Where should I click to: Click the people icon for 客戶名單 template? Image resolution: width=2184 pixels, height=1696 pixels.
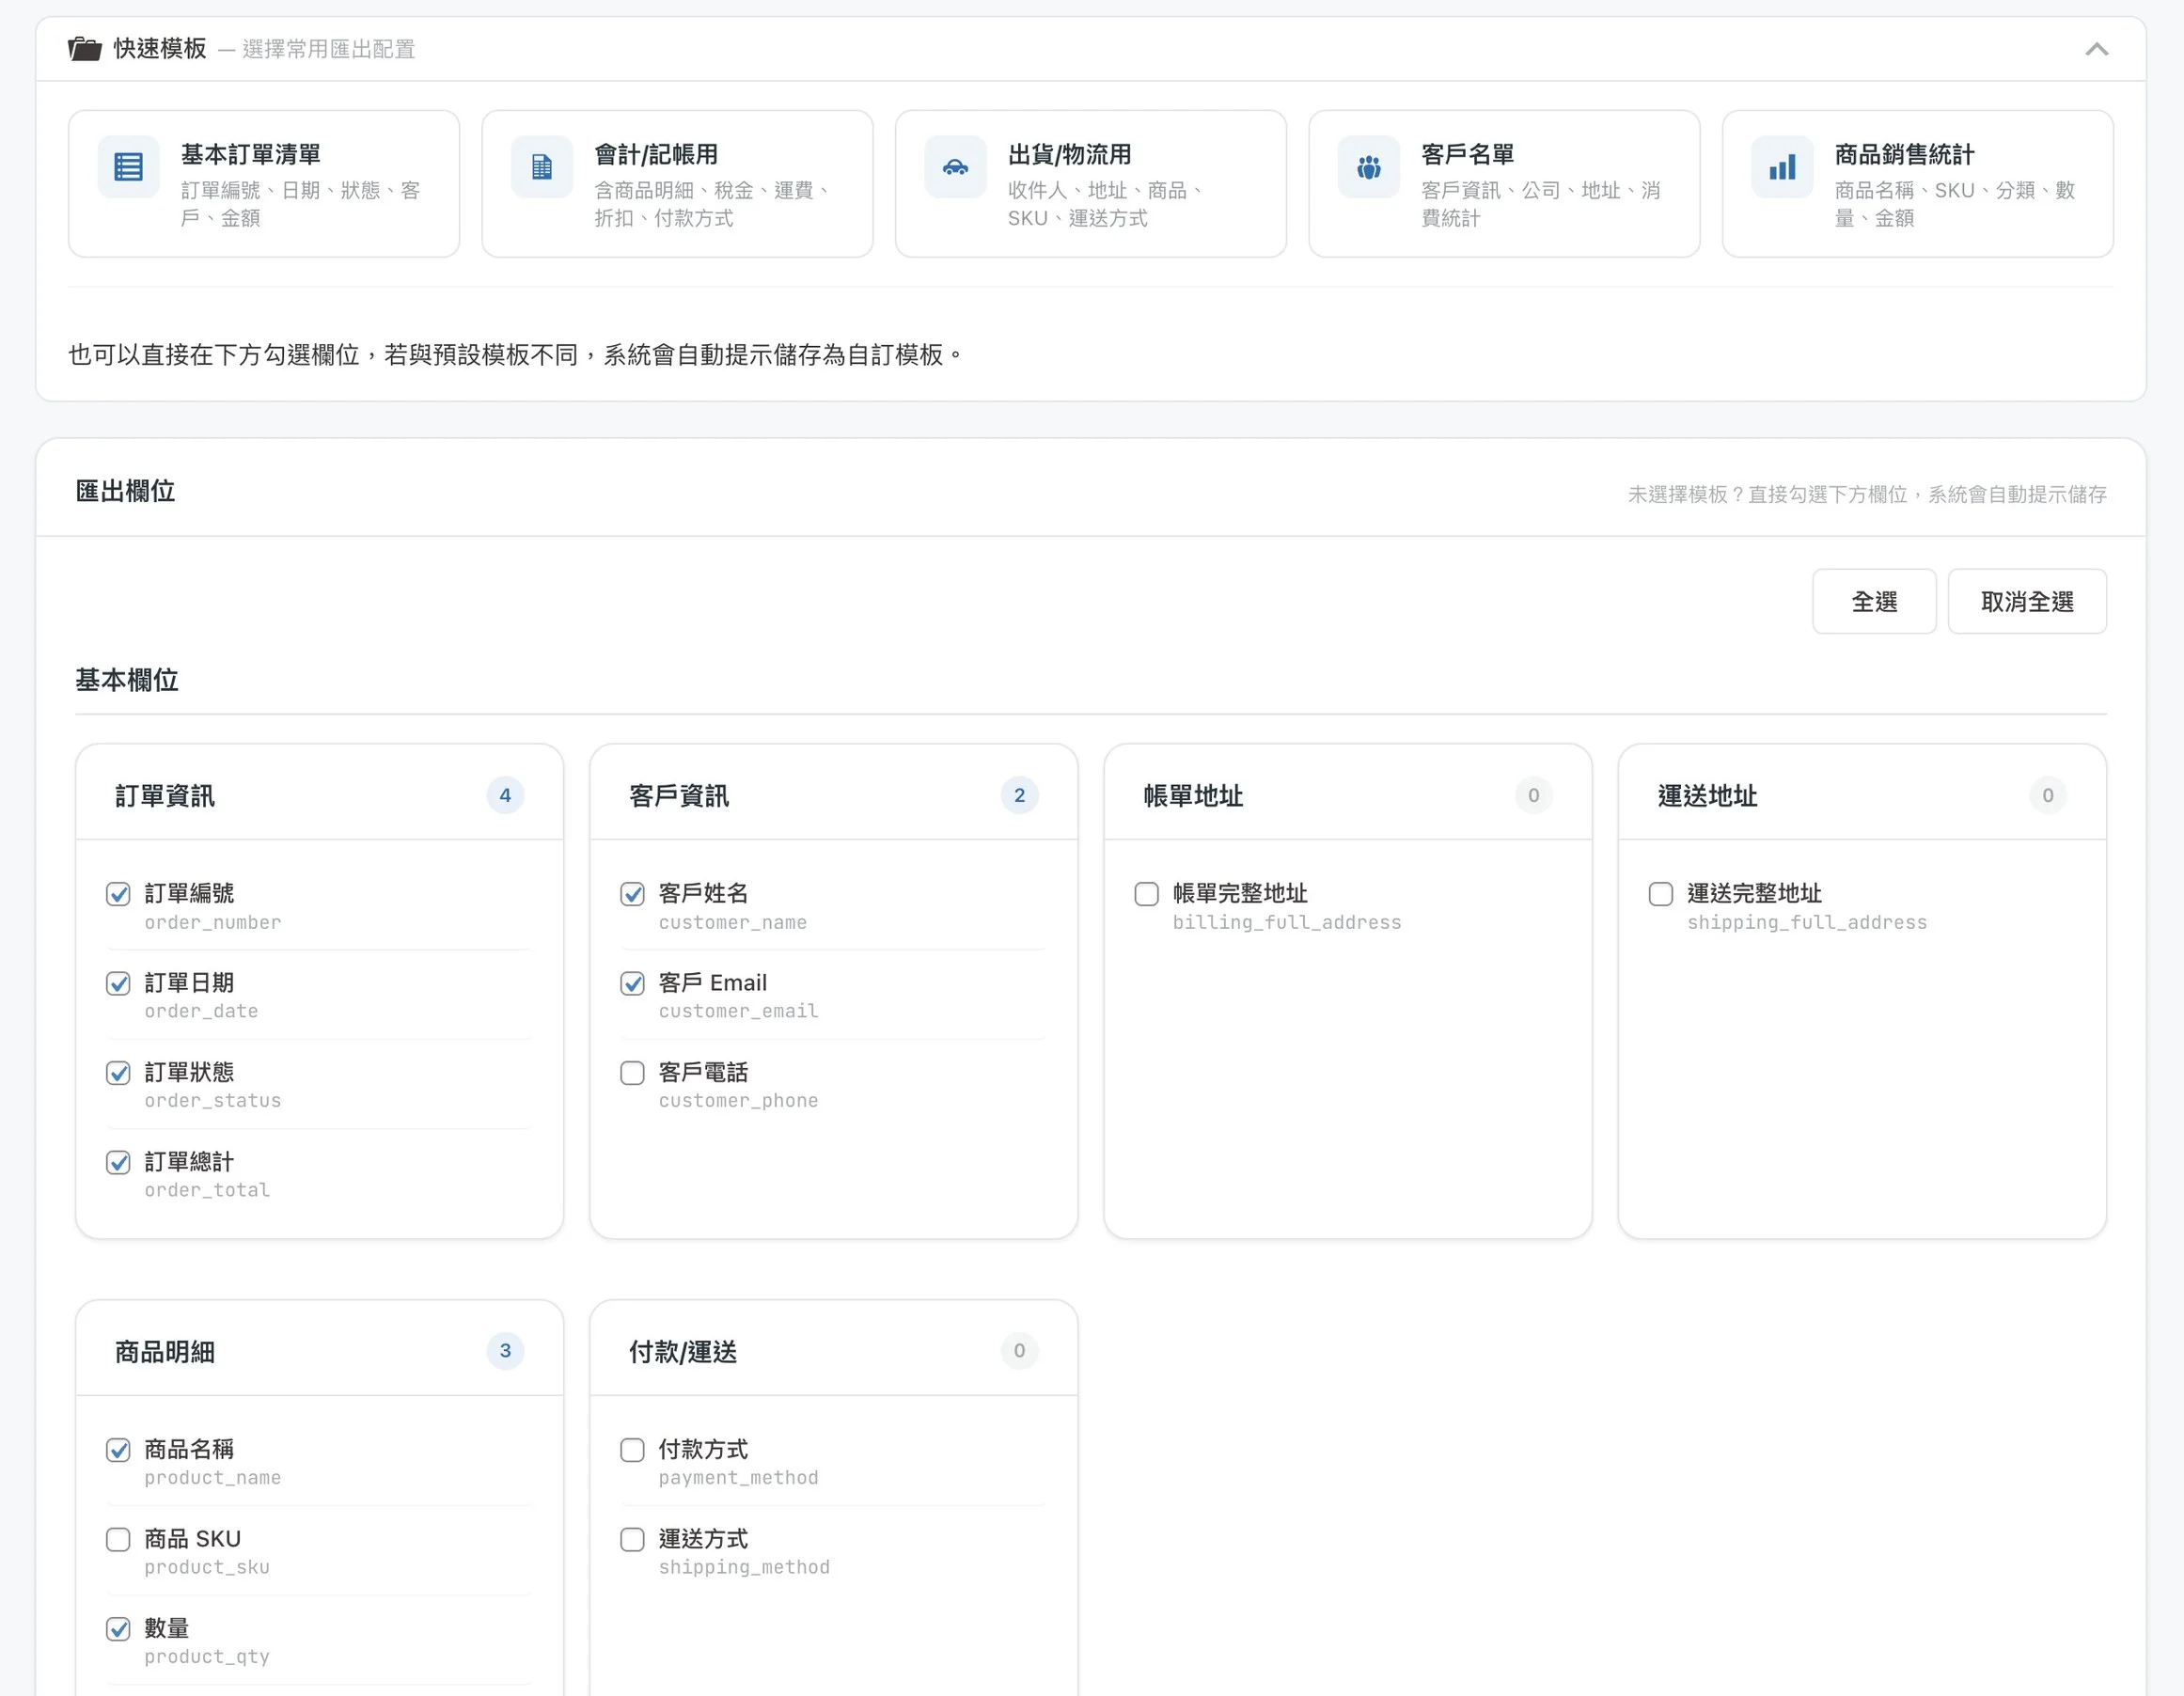tap(1368, 166)
